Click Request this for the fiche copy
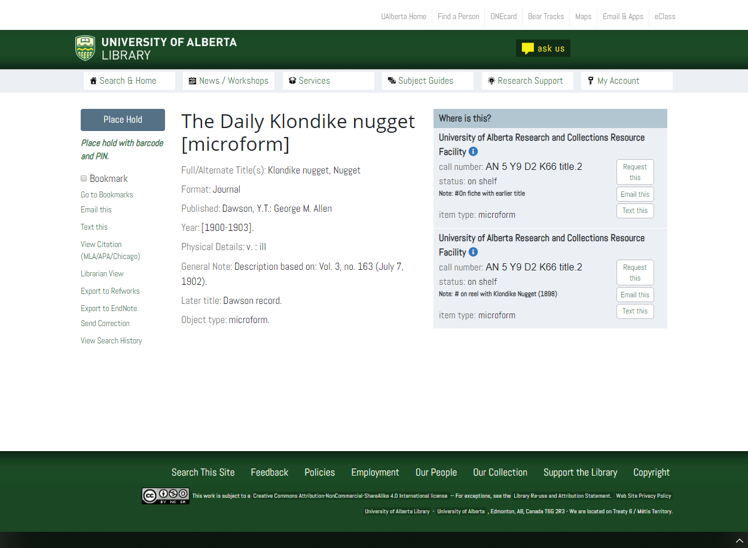This screenshot has width=748, height=548. click(635, 172)
